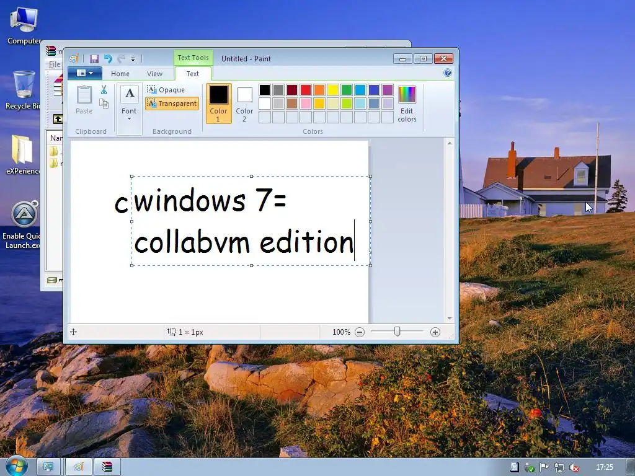
Task: Click Paint's vertical scrollbar down arrow
Action: click(x=450, y=319)
